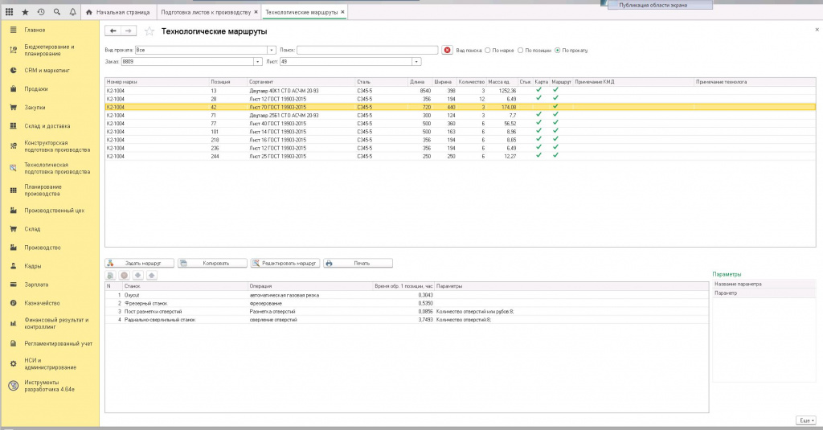Click the Технологическая подготовка производства icon
The height and width of the screenshot is (430, 823).
[x=14, y=168]
